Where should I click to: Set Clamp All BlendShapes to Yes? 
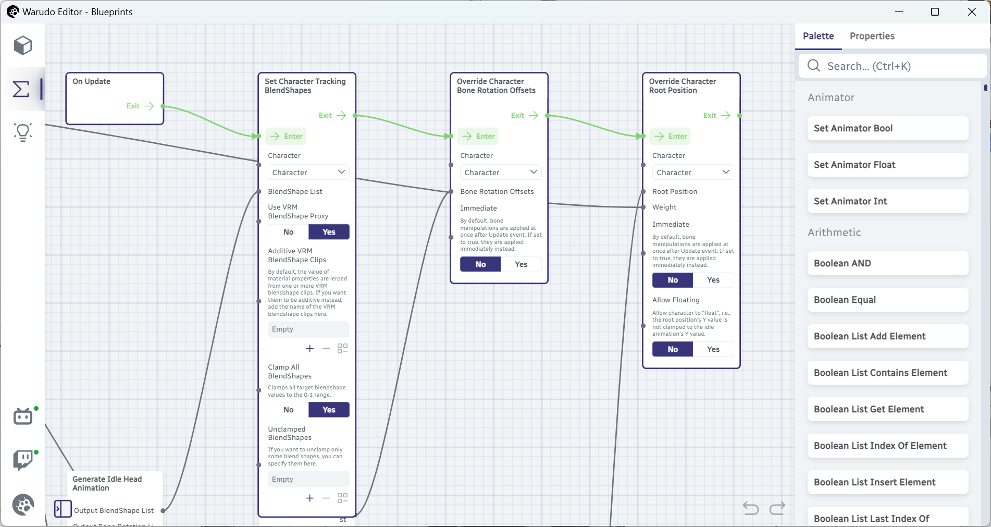329,410
